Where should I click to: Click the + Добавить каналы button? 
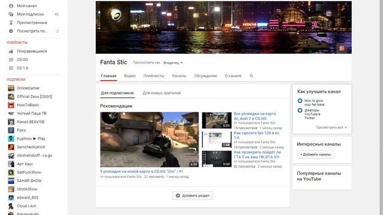coord(315,155)
